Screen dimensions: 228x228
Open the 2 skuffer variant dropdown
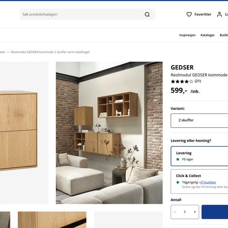(199, 121)
